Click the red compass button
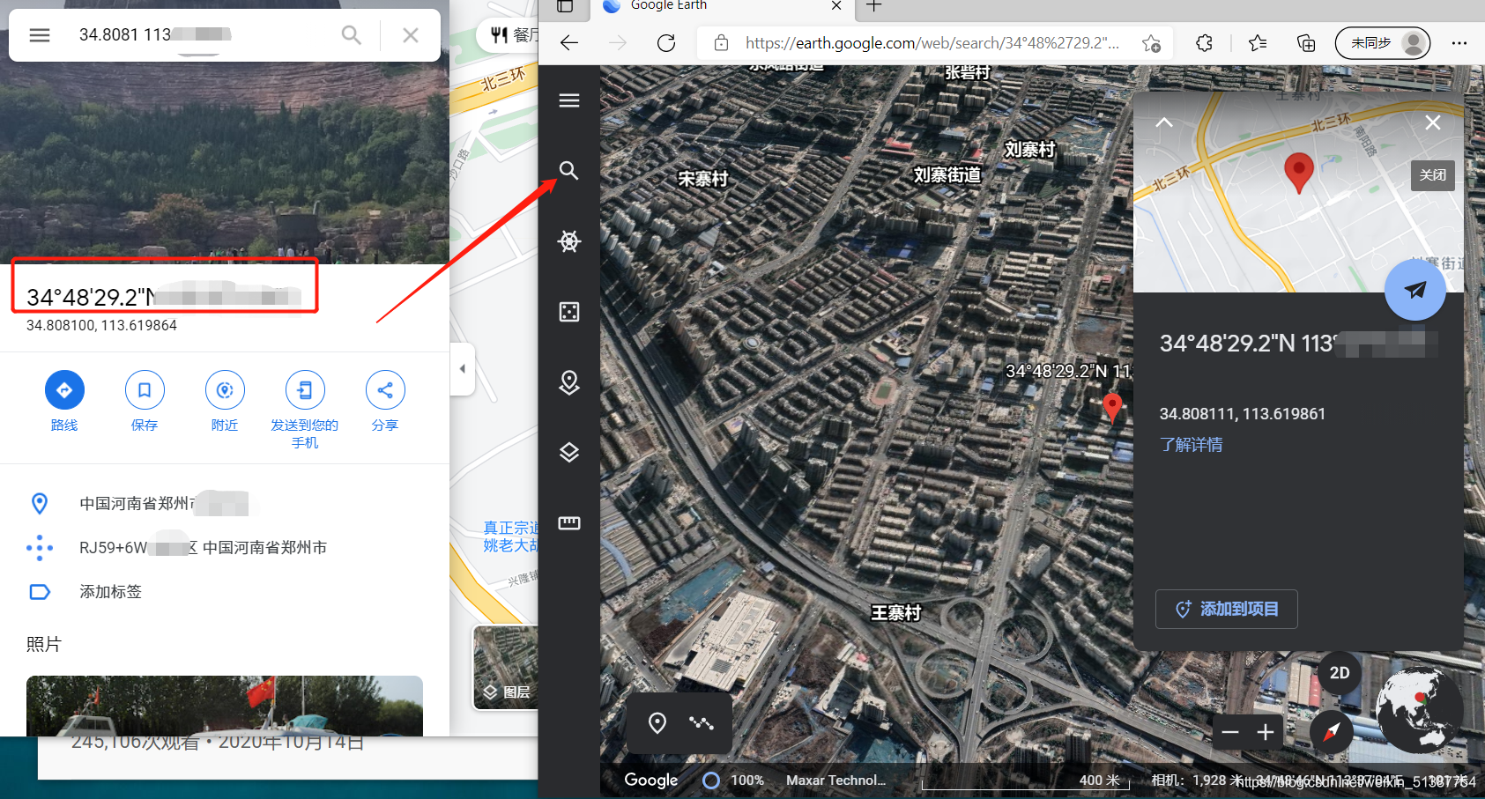 1332,731
